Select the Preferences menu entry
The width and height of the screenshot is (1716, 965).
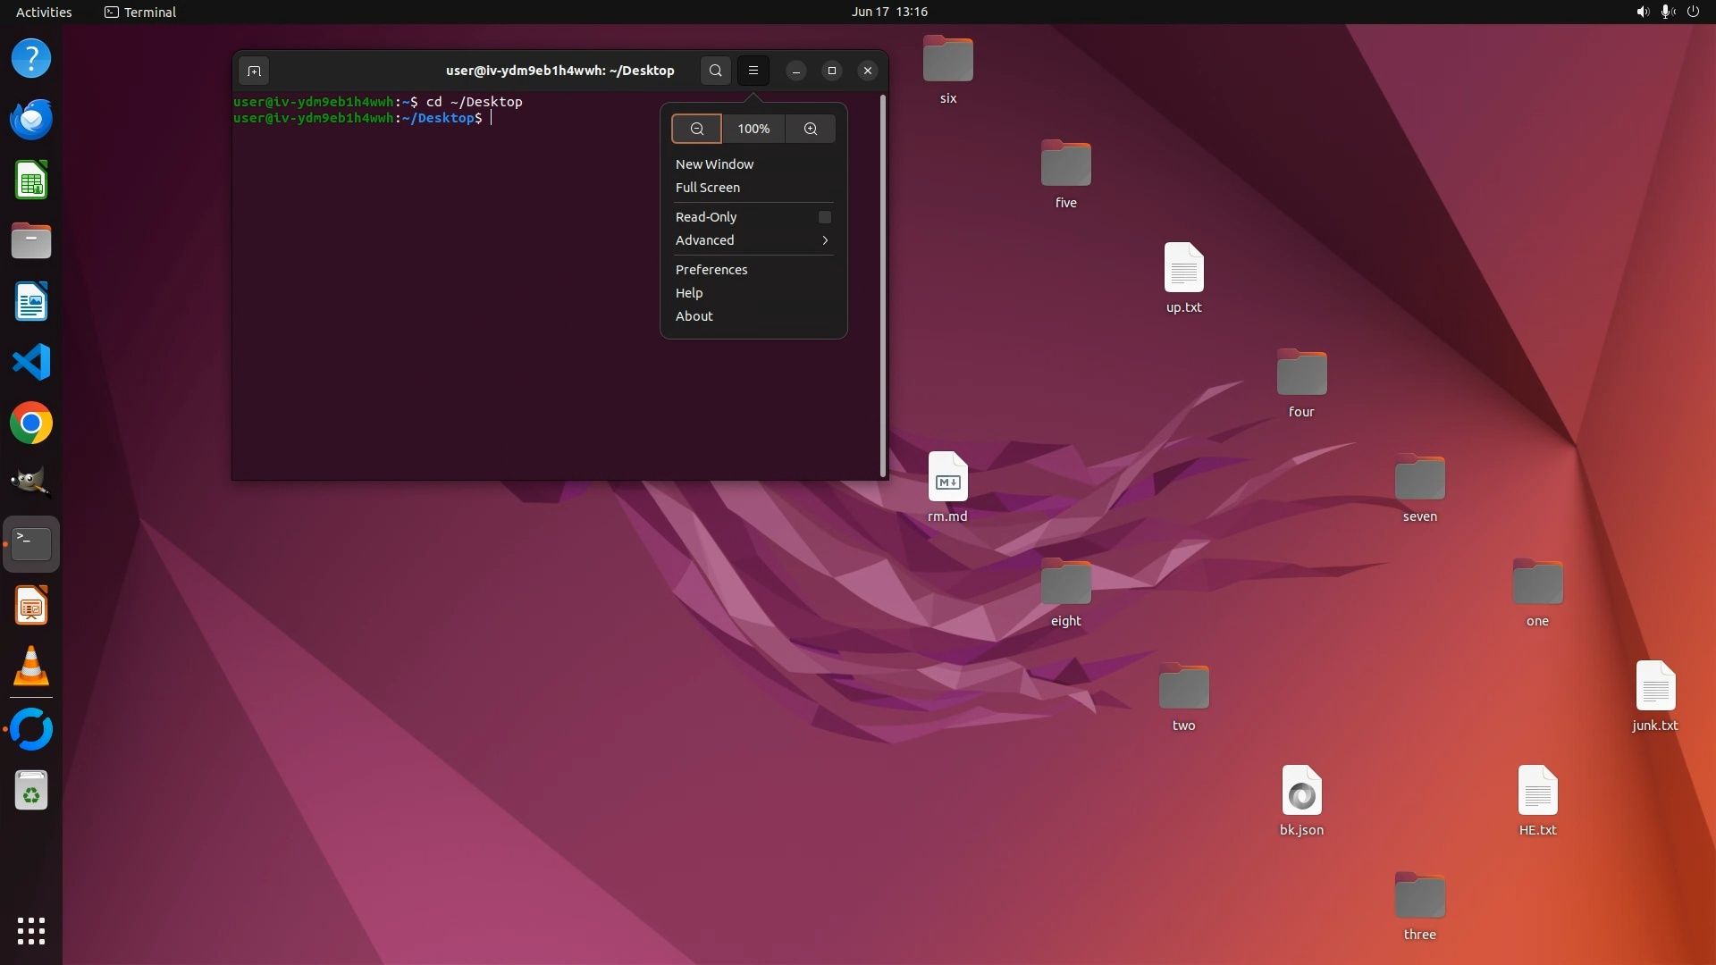coord(711,270)
